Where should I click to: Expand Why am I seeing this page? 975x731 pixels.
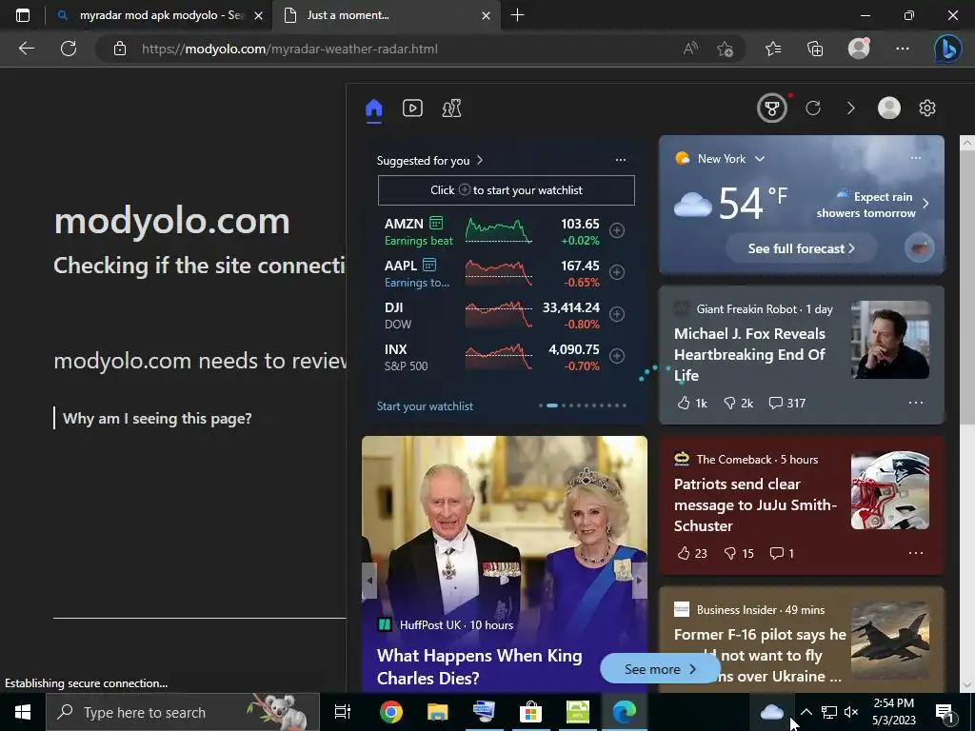pos(157,419)
